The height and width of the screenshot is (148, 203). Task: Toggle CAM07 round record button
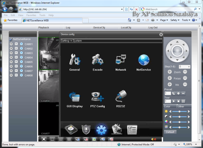[x=11, y=71]
